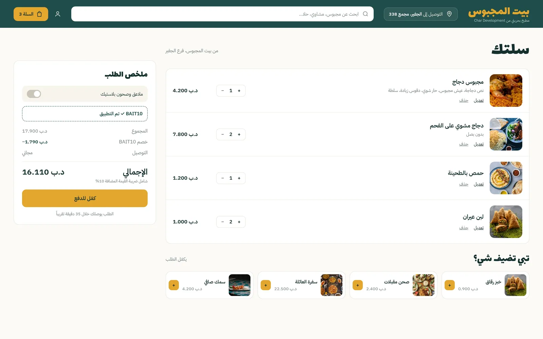Increase quantity of مجبوس دجاج
The height and width of the screenshot is (339, 543).
pyautogui.click(x=239, y=91)
